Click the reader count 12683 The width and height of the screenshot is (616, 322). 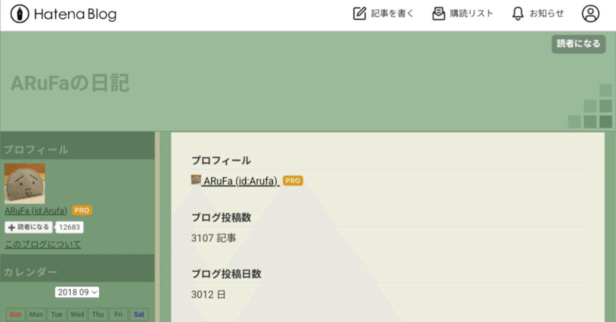pyautogui.click(x=69, y=227)
